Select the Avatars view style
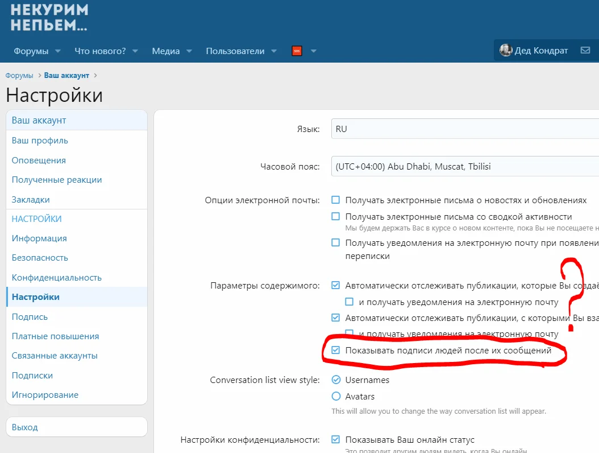599x453 pixels. click(x=336, y=396)
